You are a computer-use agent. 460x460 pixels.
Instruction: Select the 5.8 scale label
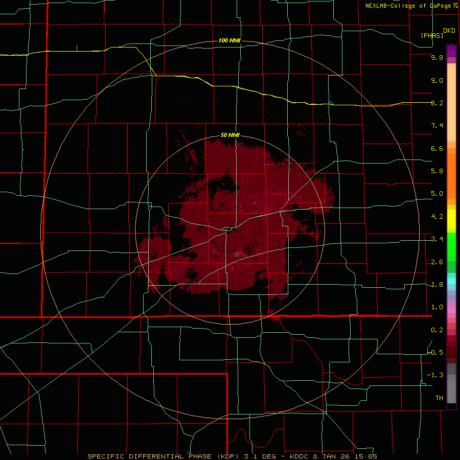[x=437, y=171]
